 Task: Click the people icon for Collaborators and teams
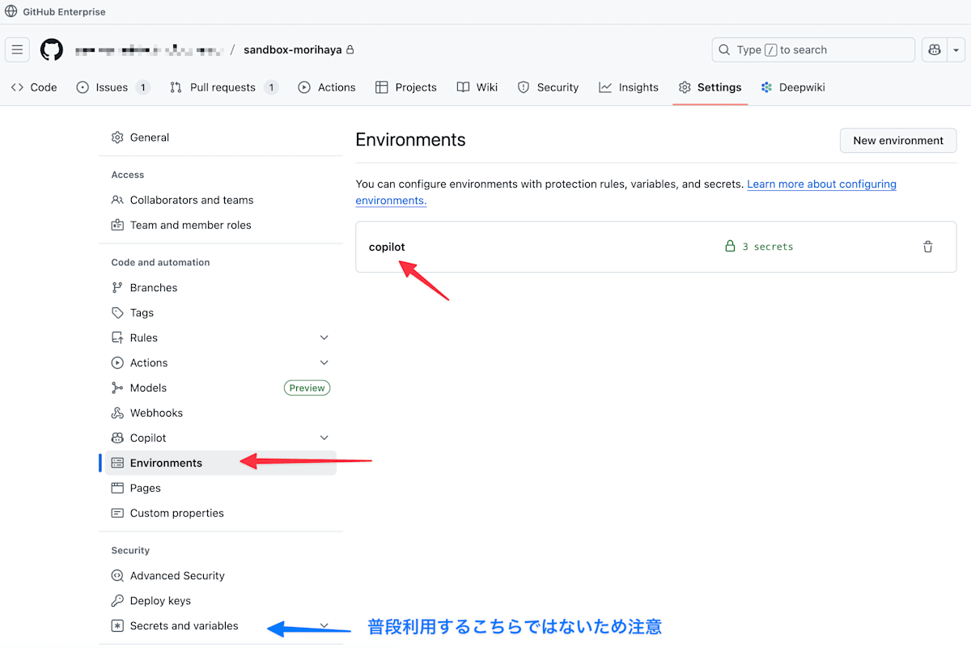117,200
